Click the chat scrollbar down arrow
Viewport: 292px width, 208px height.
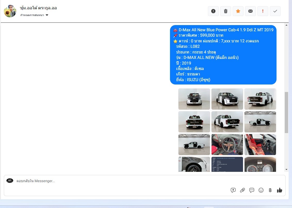pyautogui.click(x=286, y=170)
